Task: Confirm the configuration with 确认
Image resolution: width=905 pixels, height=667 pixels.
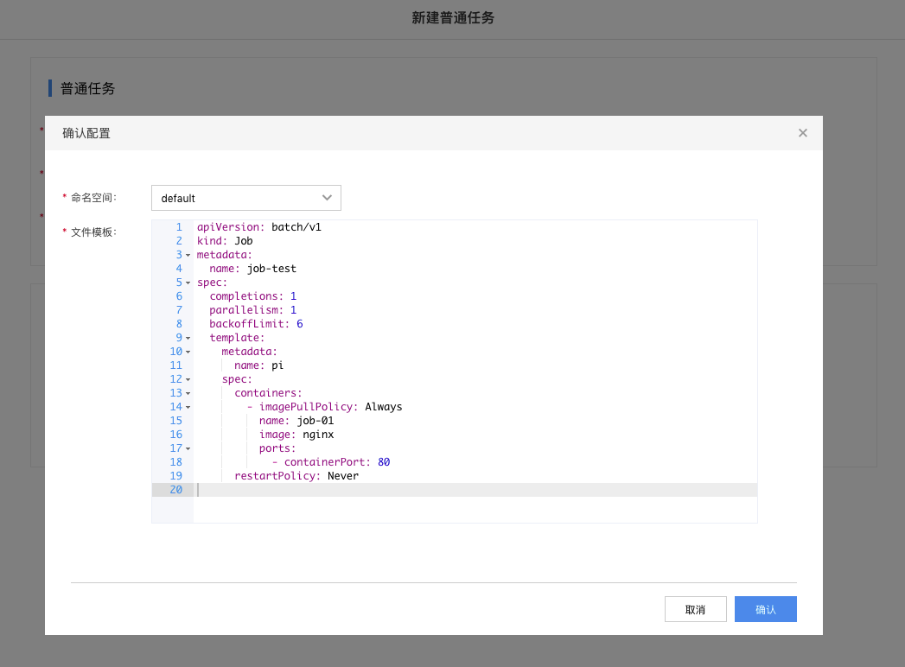Action: coord(765,609)
